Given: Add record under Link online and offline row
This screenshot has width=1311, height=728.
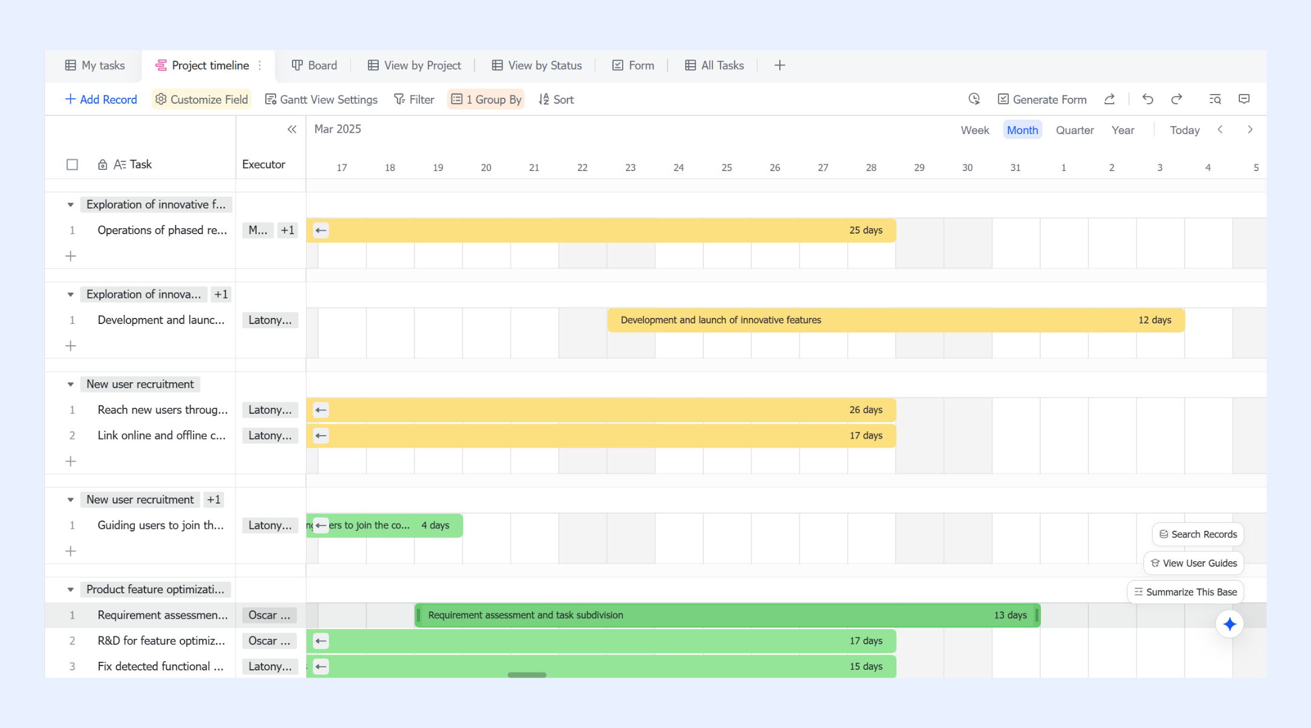Looking at the screenshot, I should tap(70, 461).
